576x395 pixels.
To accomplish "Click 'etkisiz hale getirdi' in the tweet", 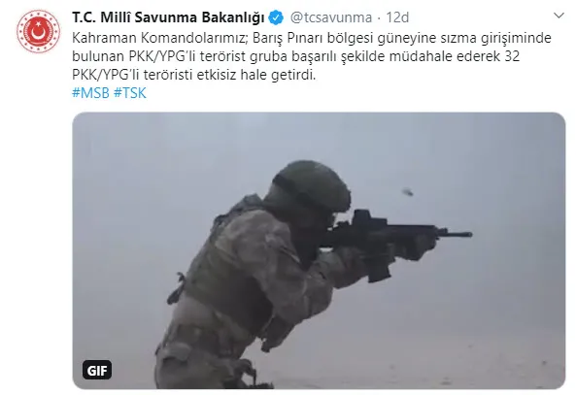I will (256, 75).
